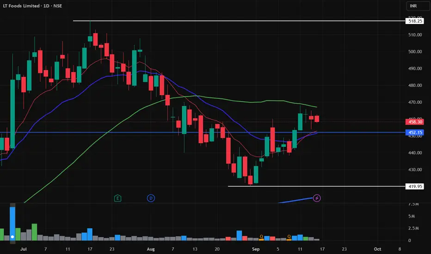The width and height of the screenshot is (431, 254).
Task: Click the red 458.30 last price label
Action: (x=414, y=121)
